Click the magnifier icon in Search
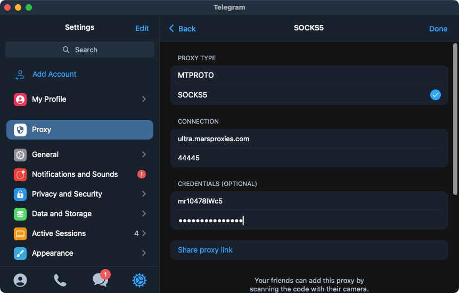459x293 pixels. 66,50
